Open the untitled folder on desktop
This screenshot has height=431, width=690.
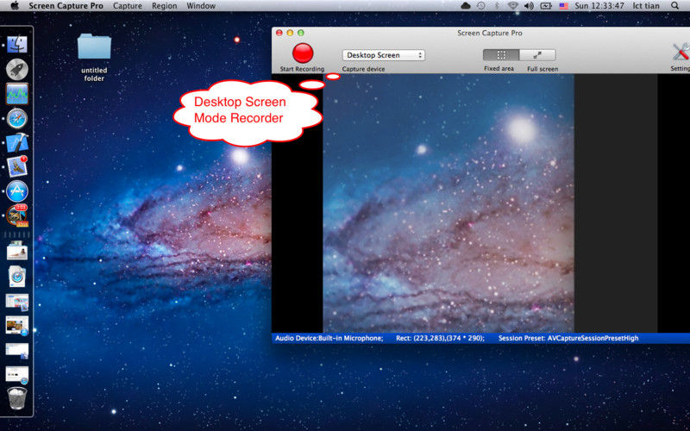pyautogui.click(x=94, y=47)
